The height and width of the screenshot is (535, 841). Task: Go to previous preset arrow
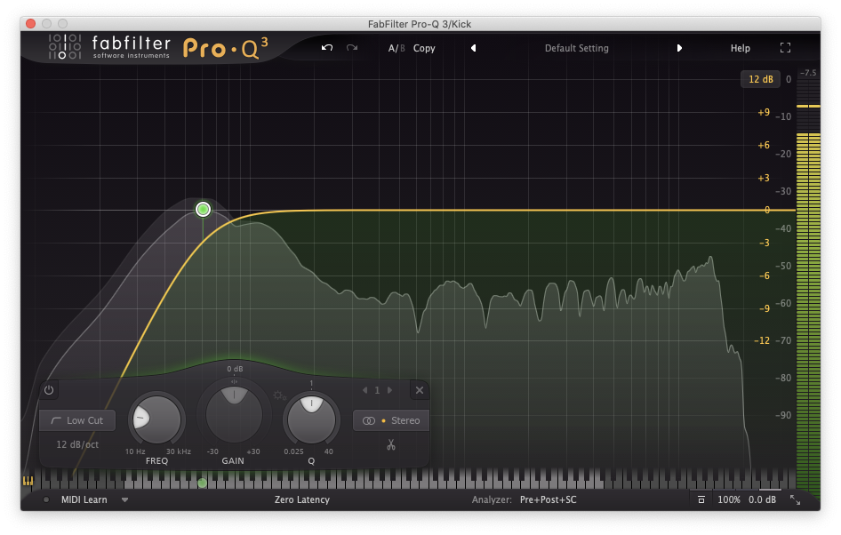[473, 48]
